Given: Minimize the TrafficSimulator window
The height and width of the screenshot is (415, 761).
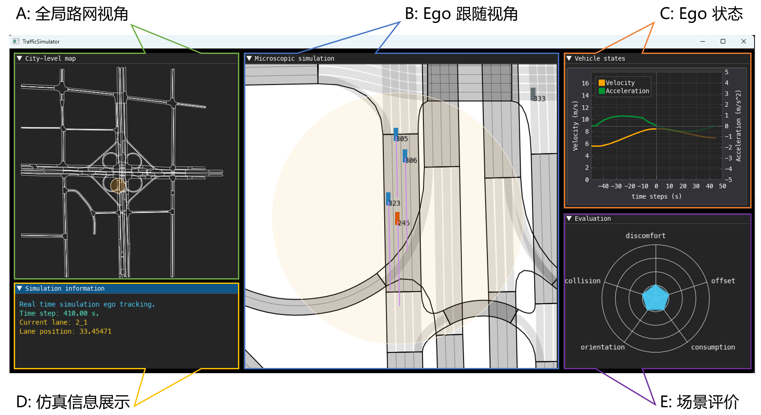Looking at the screenshot, I should point(703,41).
